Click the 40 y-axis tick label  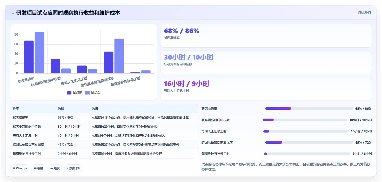16,54
